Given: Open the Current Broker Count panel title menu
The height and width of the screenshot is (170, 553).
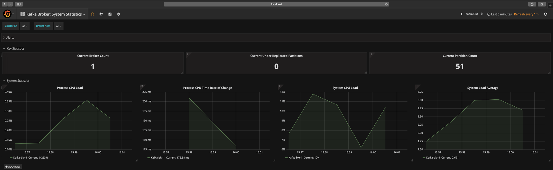Looking at the screenshot, I should (93, 56).
